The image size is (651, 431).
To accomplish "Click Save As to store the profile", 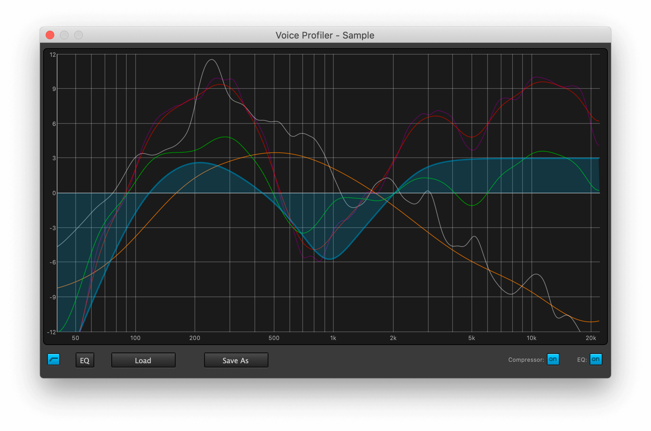I will [x=236, y=360].
